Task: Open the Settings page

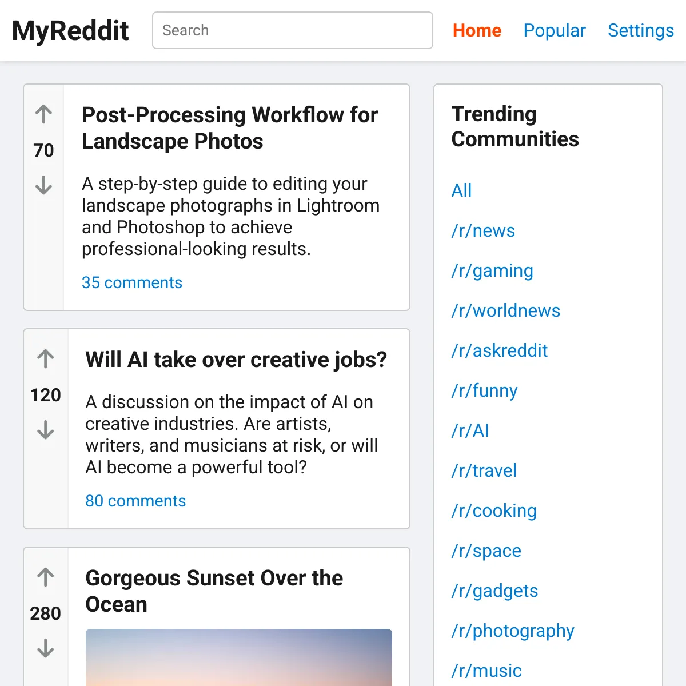Action: pyautogui.click(x=641, y=31)
